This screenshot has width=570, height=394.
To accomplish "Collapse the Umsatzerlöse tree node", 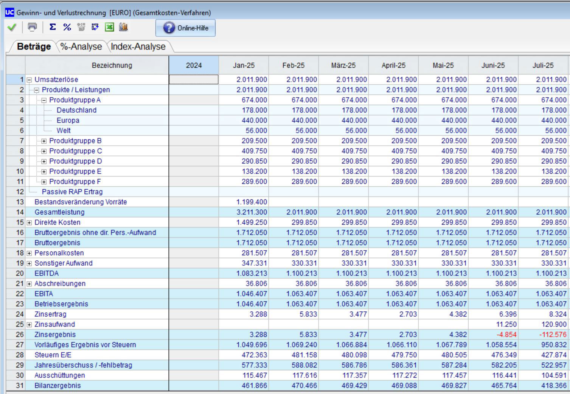I will pyautogui.click(x=30, y=80).
